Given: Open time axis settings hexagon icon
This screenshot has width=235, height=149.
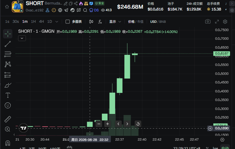Looking at the screenshot, I should click(x=222, y=140).
